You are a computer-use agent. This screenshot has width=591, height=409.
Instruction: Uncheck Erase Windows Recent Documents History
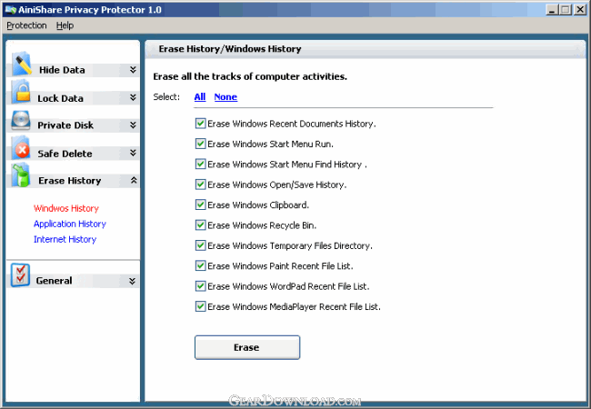tap(200, 123)
